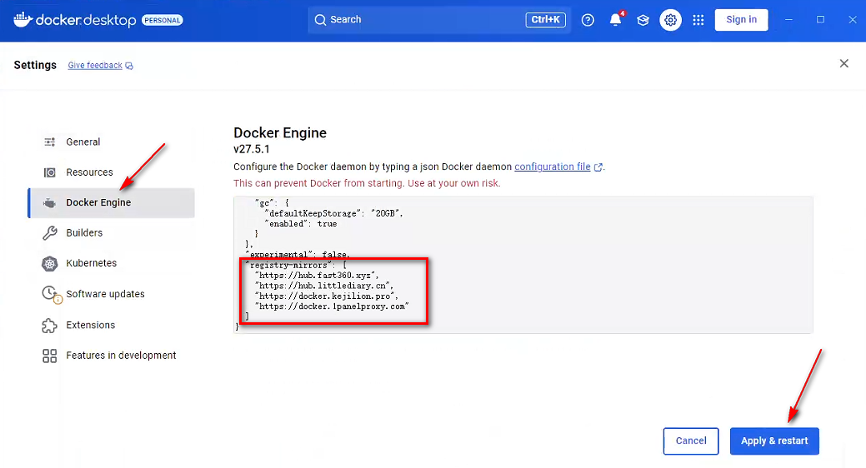Click the "defaultKeepStorage": "20GB" line

[x=334, y=213]
